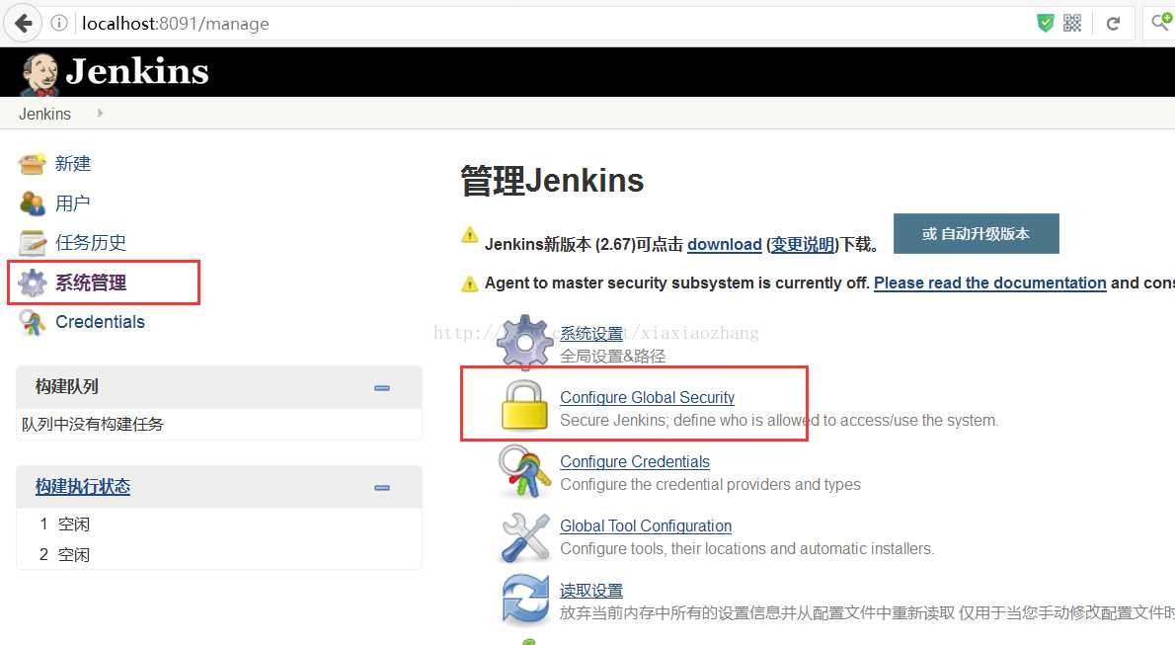Viewport: 1175px width, 645px height.
Task: Open Configure Credentials link
Action: (x=635, y=462)
